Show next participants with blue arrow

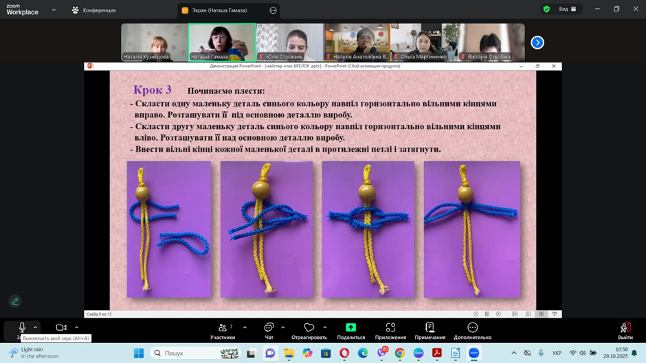[537, 43]
